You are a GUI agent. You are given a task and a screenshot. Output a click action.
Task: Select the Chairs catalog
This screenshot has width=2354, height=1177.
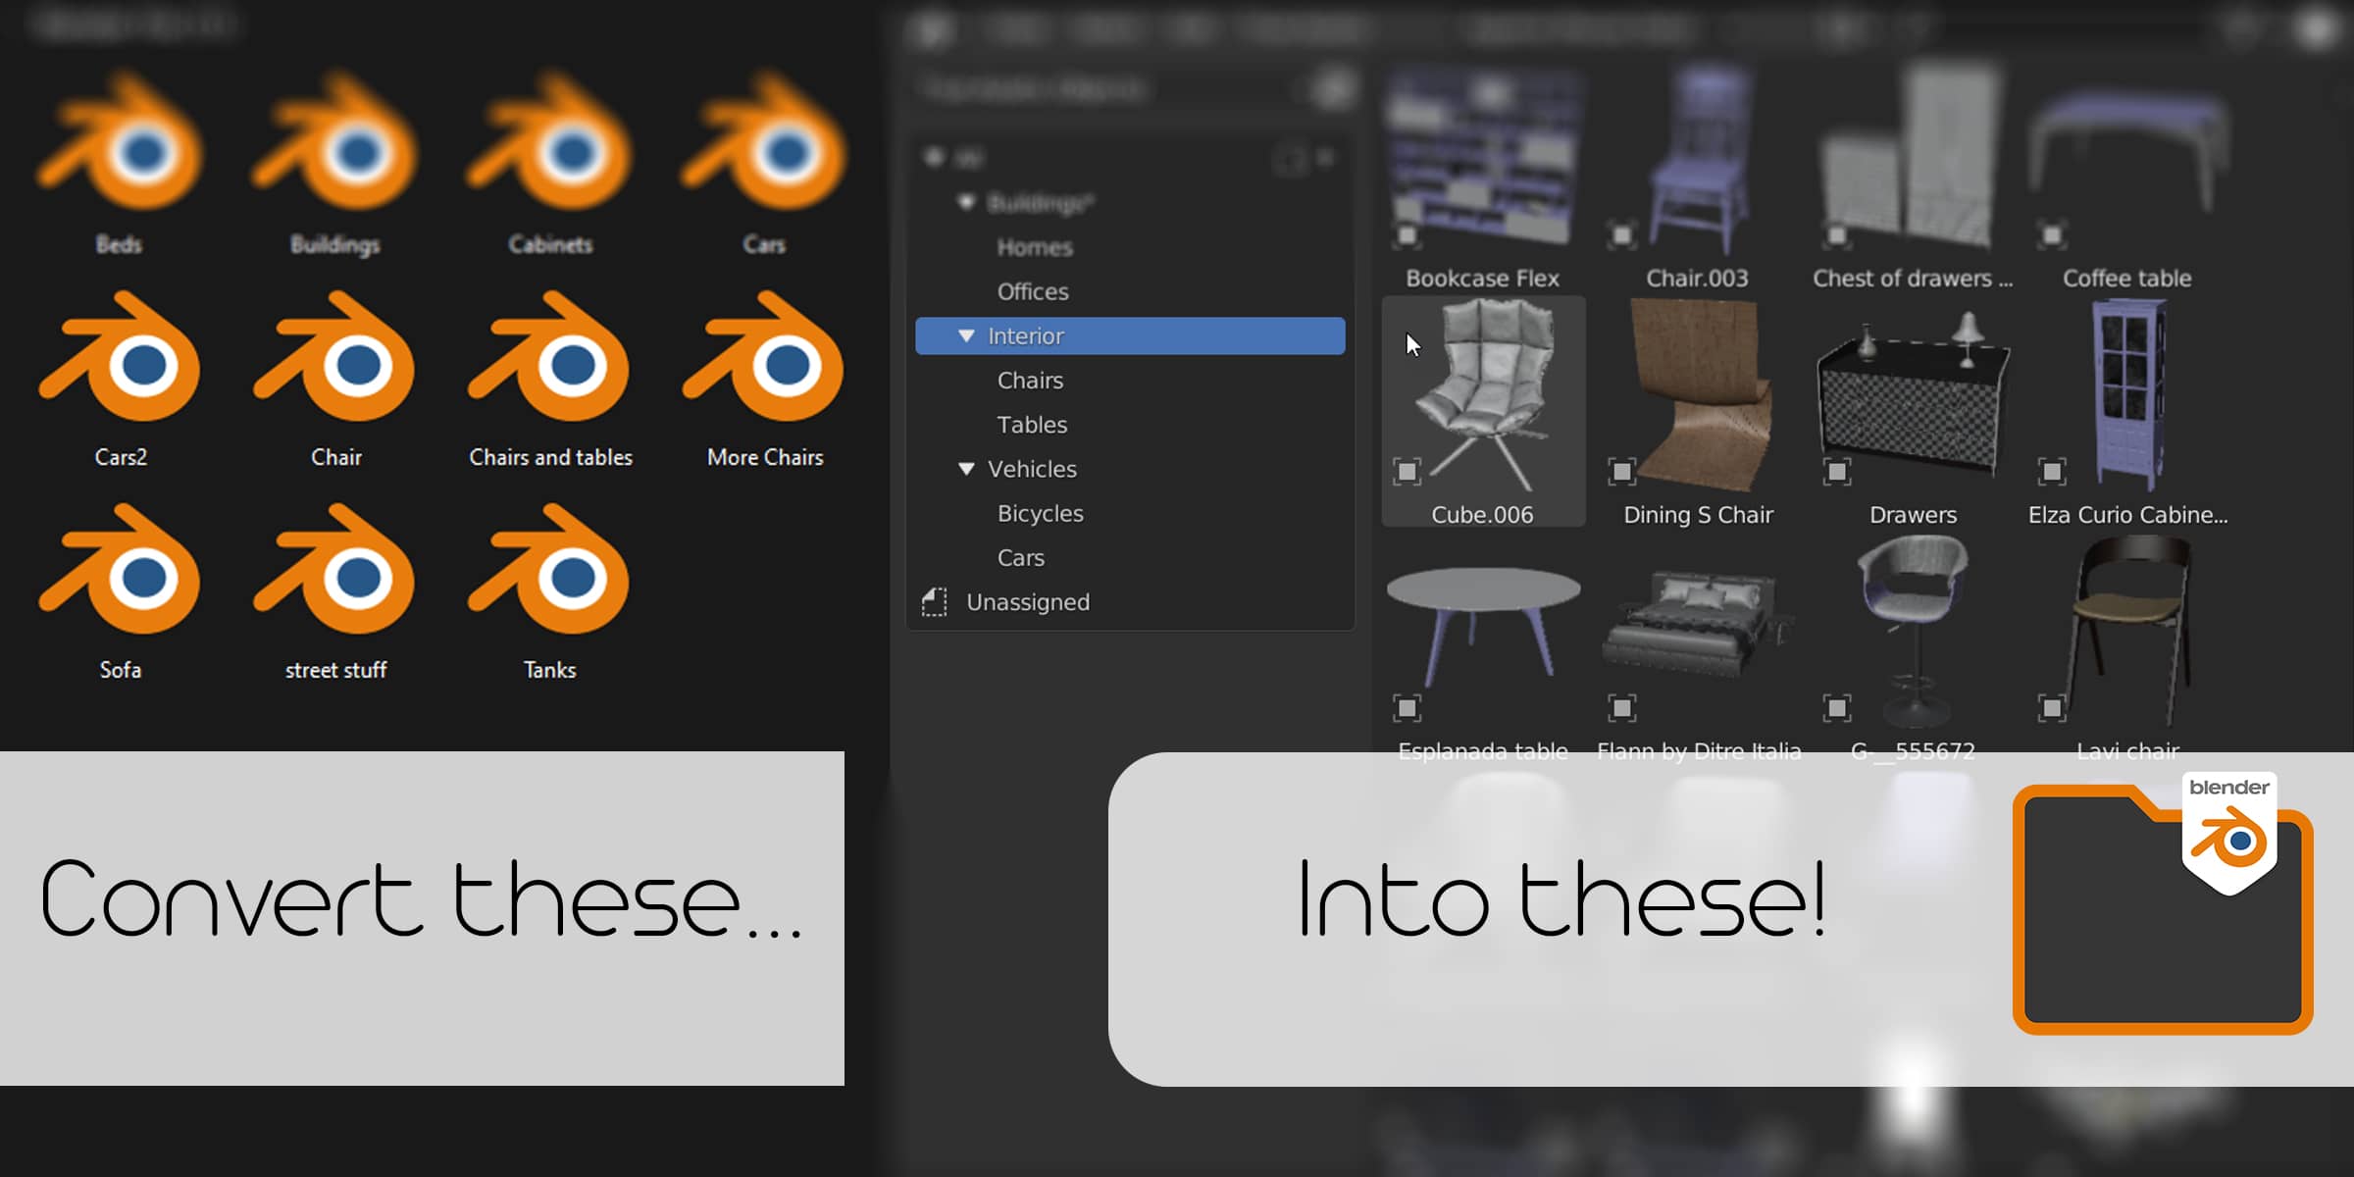[1030, 381]
